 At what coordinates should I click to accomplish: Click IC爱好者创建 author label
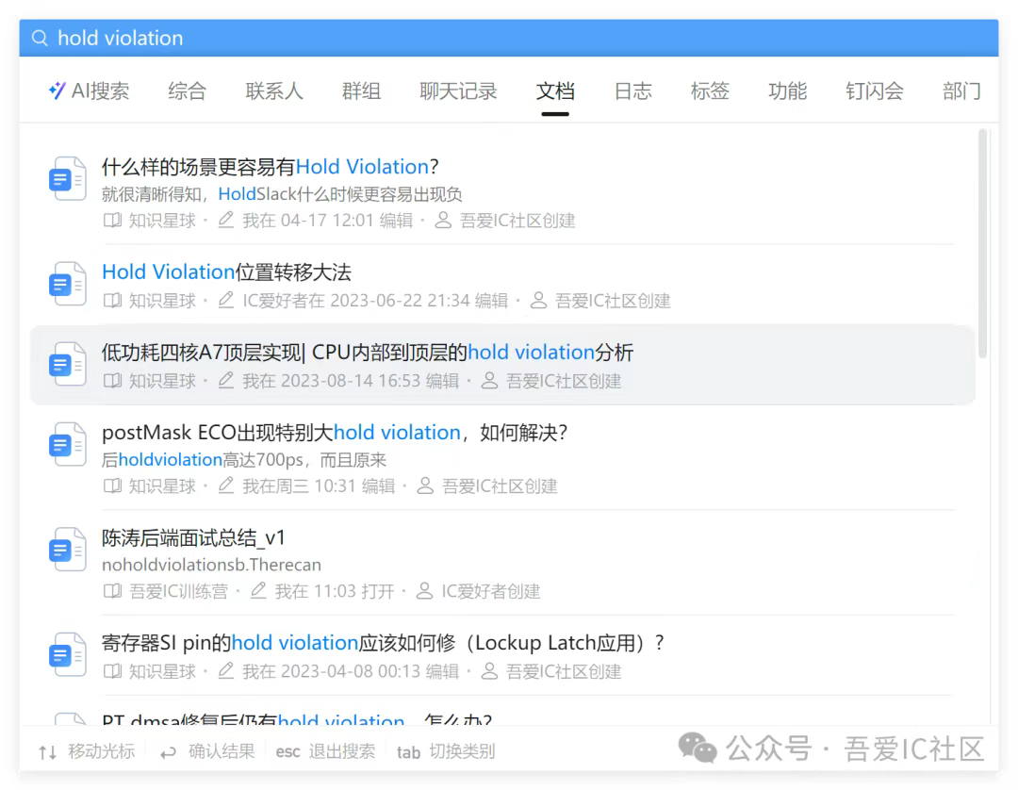(x=491, y=591)
